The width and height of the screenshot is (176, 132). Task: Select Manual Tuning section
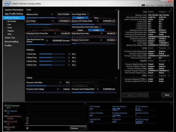(x=14, y=18)
